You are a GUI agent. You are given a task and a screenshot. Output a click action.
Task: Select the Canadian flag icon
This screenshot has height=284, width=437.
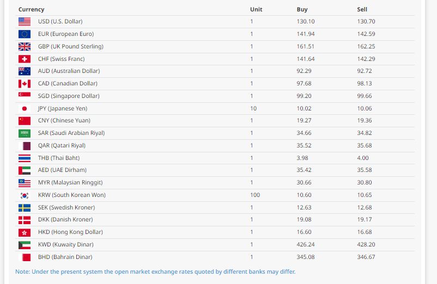click(x=25, y=84)
